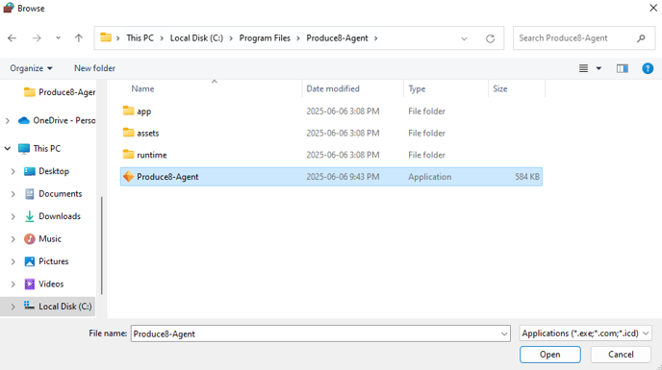Go back using the back arrow

point(12,38)
